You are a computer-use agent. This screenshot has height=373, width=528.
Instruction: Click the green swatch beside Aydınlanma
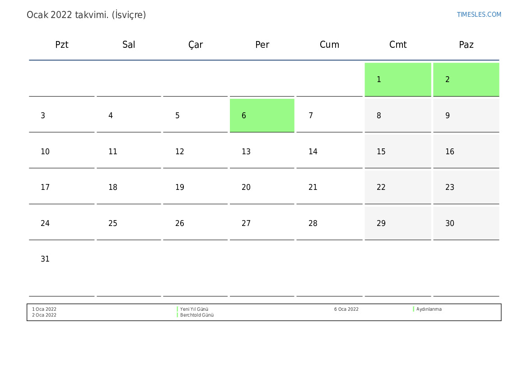coord(413,309)
